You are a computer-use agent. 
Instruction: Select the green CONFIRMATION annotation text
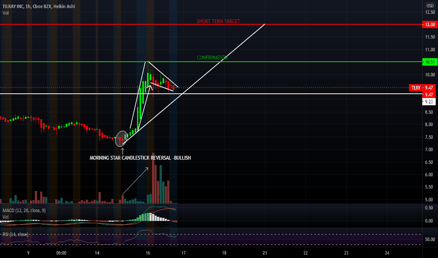point(212,57)
